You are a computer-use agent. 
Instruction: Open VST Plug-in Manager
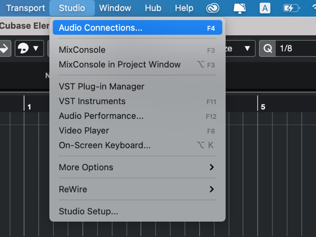(137, 87)
